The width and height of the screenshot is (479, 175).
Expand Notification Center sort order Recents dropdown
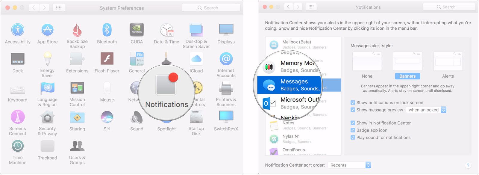(349, 165)
